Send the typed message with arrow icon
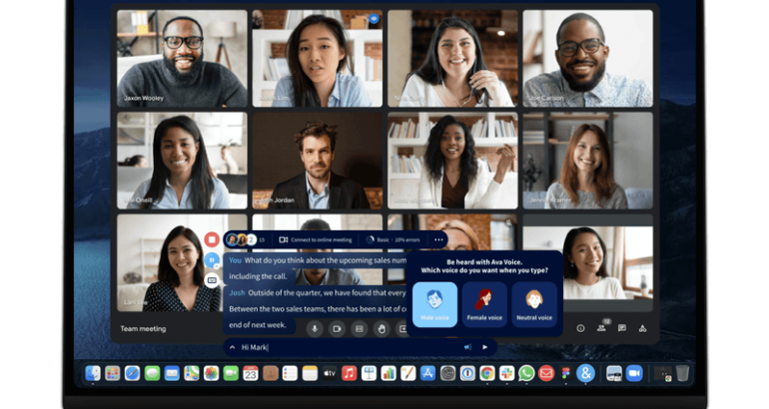 485,347
